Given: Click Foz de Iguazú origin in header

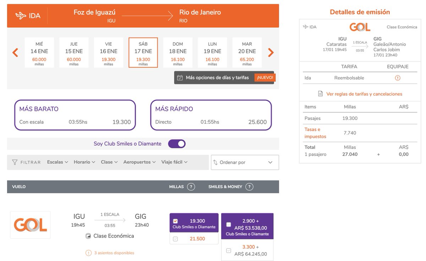Looking at the screenshot, I should (94, 12).
